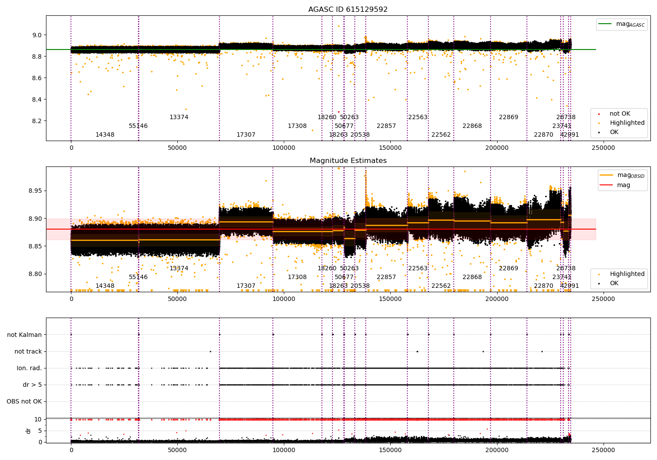
Task: Click obsid label '22563' in the top plot
Action: coord(418,117)
